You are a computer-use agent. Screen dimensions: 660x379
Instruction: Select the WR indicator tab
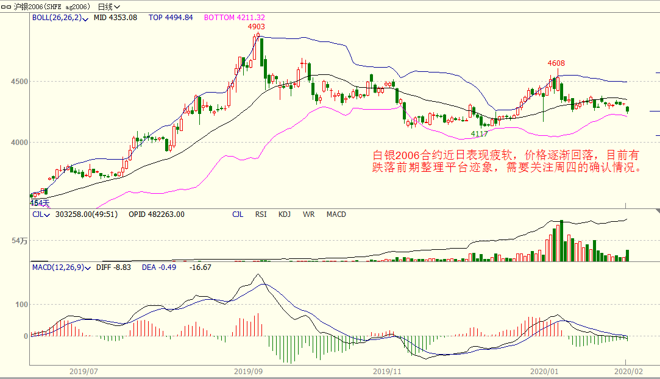(308, 214)
